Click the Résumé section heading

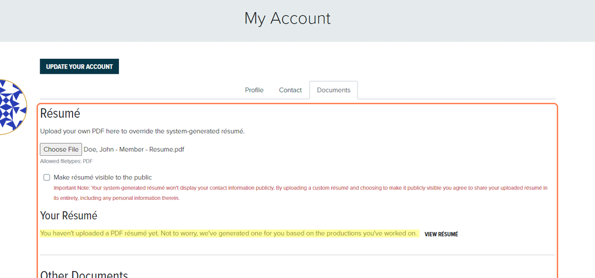[60, 113]
